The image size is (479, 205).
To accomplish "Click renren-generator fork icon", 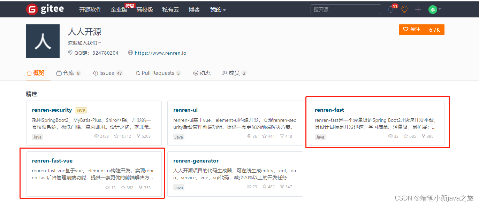I will coord(282,187).
